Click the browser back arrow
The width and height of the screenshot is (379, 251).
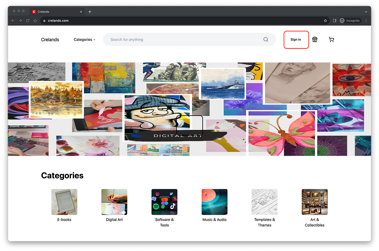point(13,20)
